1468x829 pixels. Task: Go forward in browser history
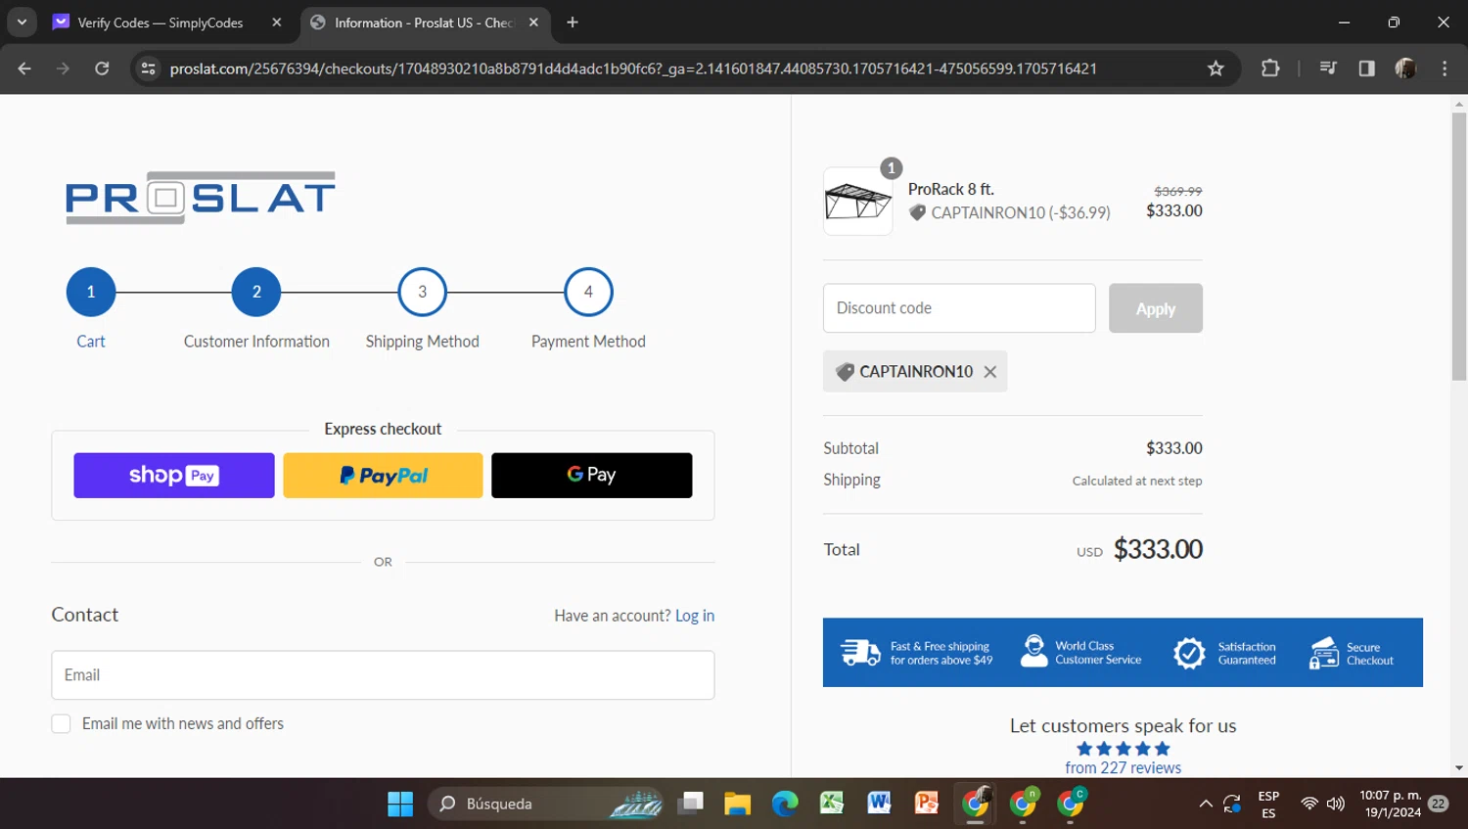click(x=63, y=69)
